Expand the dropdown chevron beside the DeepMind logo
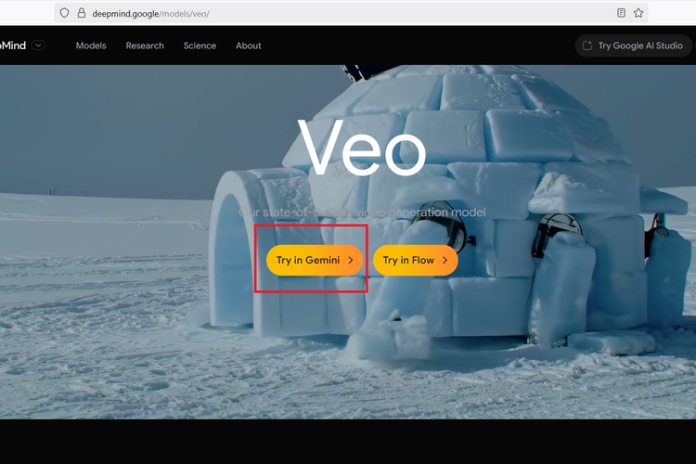 38,45
